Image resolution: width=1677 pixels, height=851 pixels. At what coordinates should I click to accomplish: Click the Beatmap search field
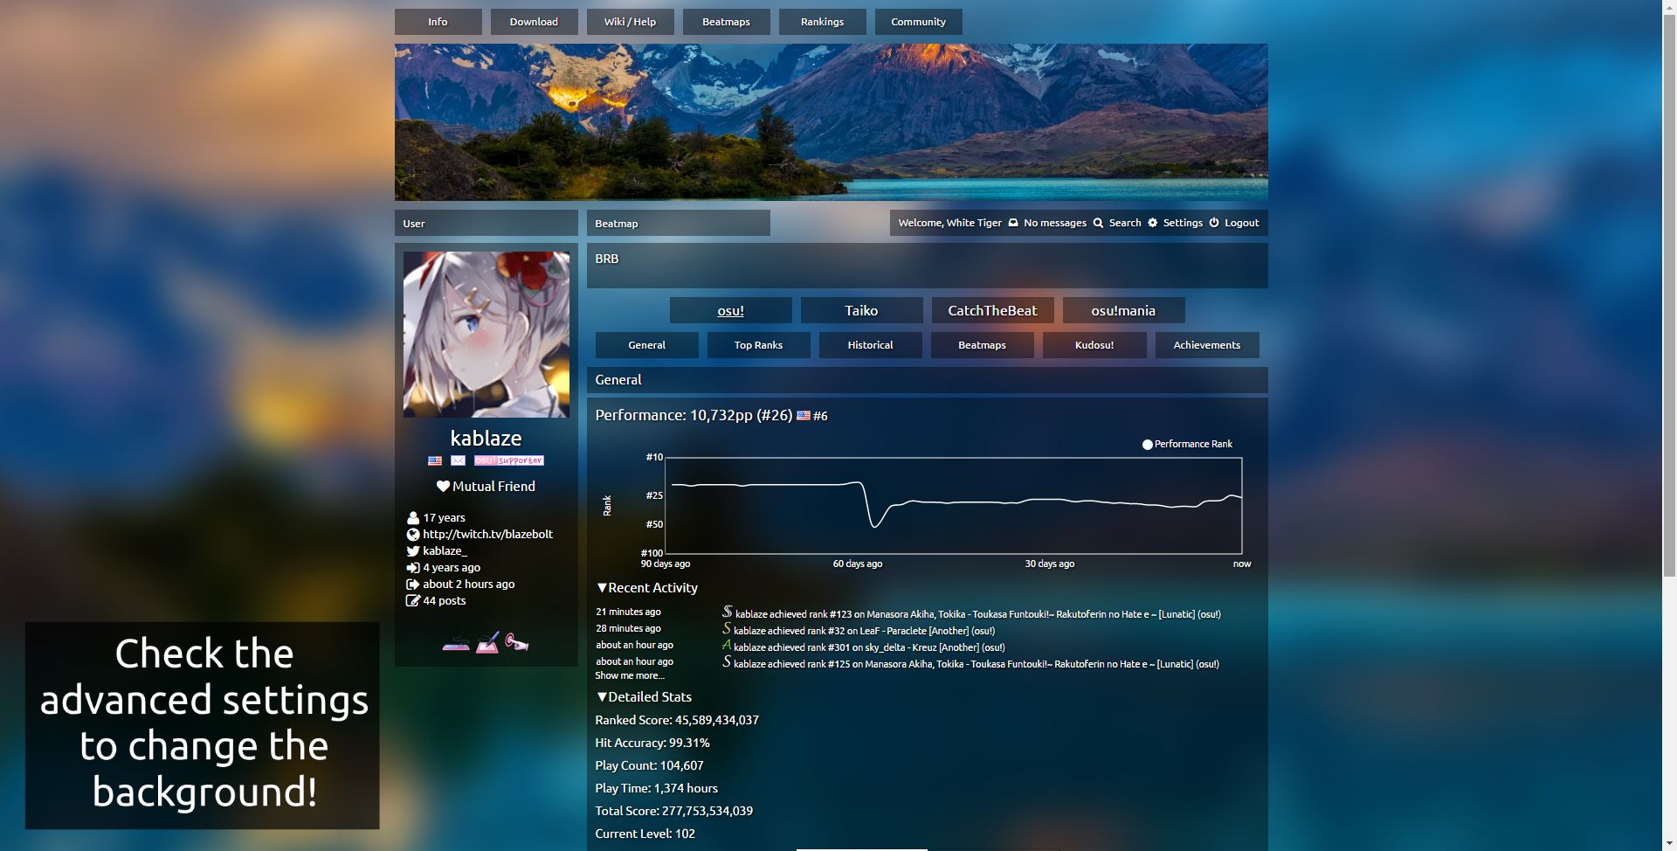[x=678, y=223]
